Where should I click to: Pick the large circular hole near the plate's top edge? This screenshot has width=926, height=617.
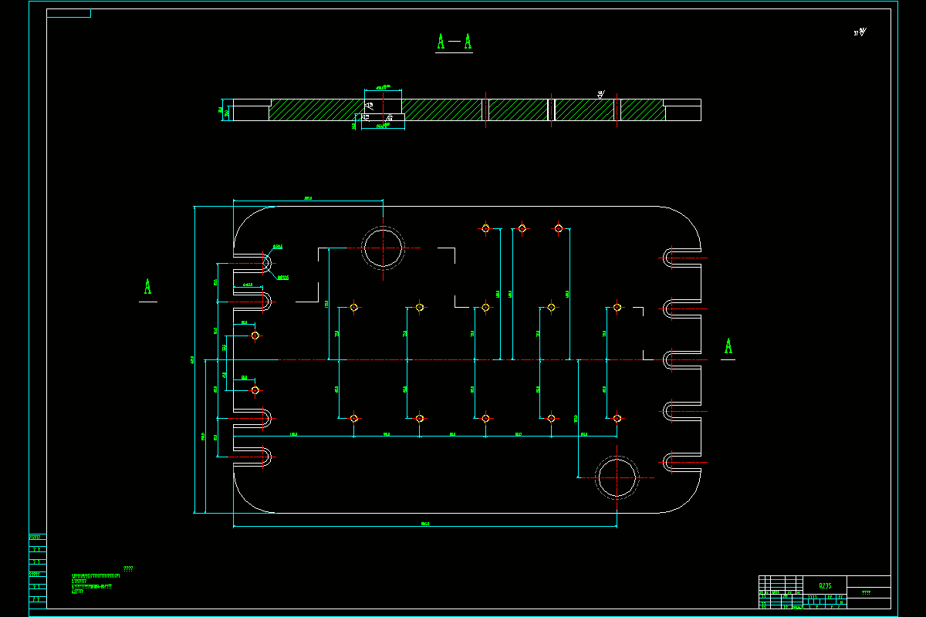[383, 248]
